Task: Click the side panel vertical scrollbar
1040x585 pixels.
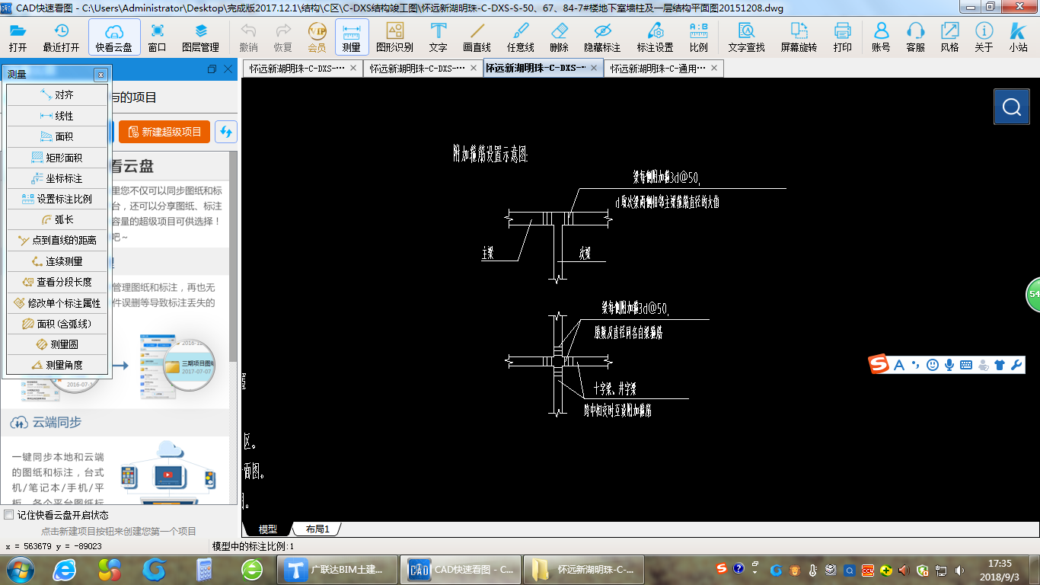Action: pyautogui.click(x=233, y=256)
